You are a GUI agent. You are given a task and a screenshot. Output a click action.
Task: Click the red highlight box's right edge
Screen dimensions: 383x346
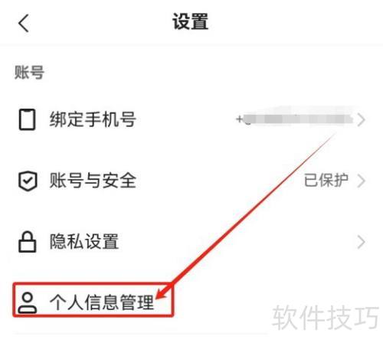tap(172, 299)
